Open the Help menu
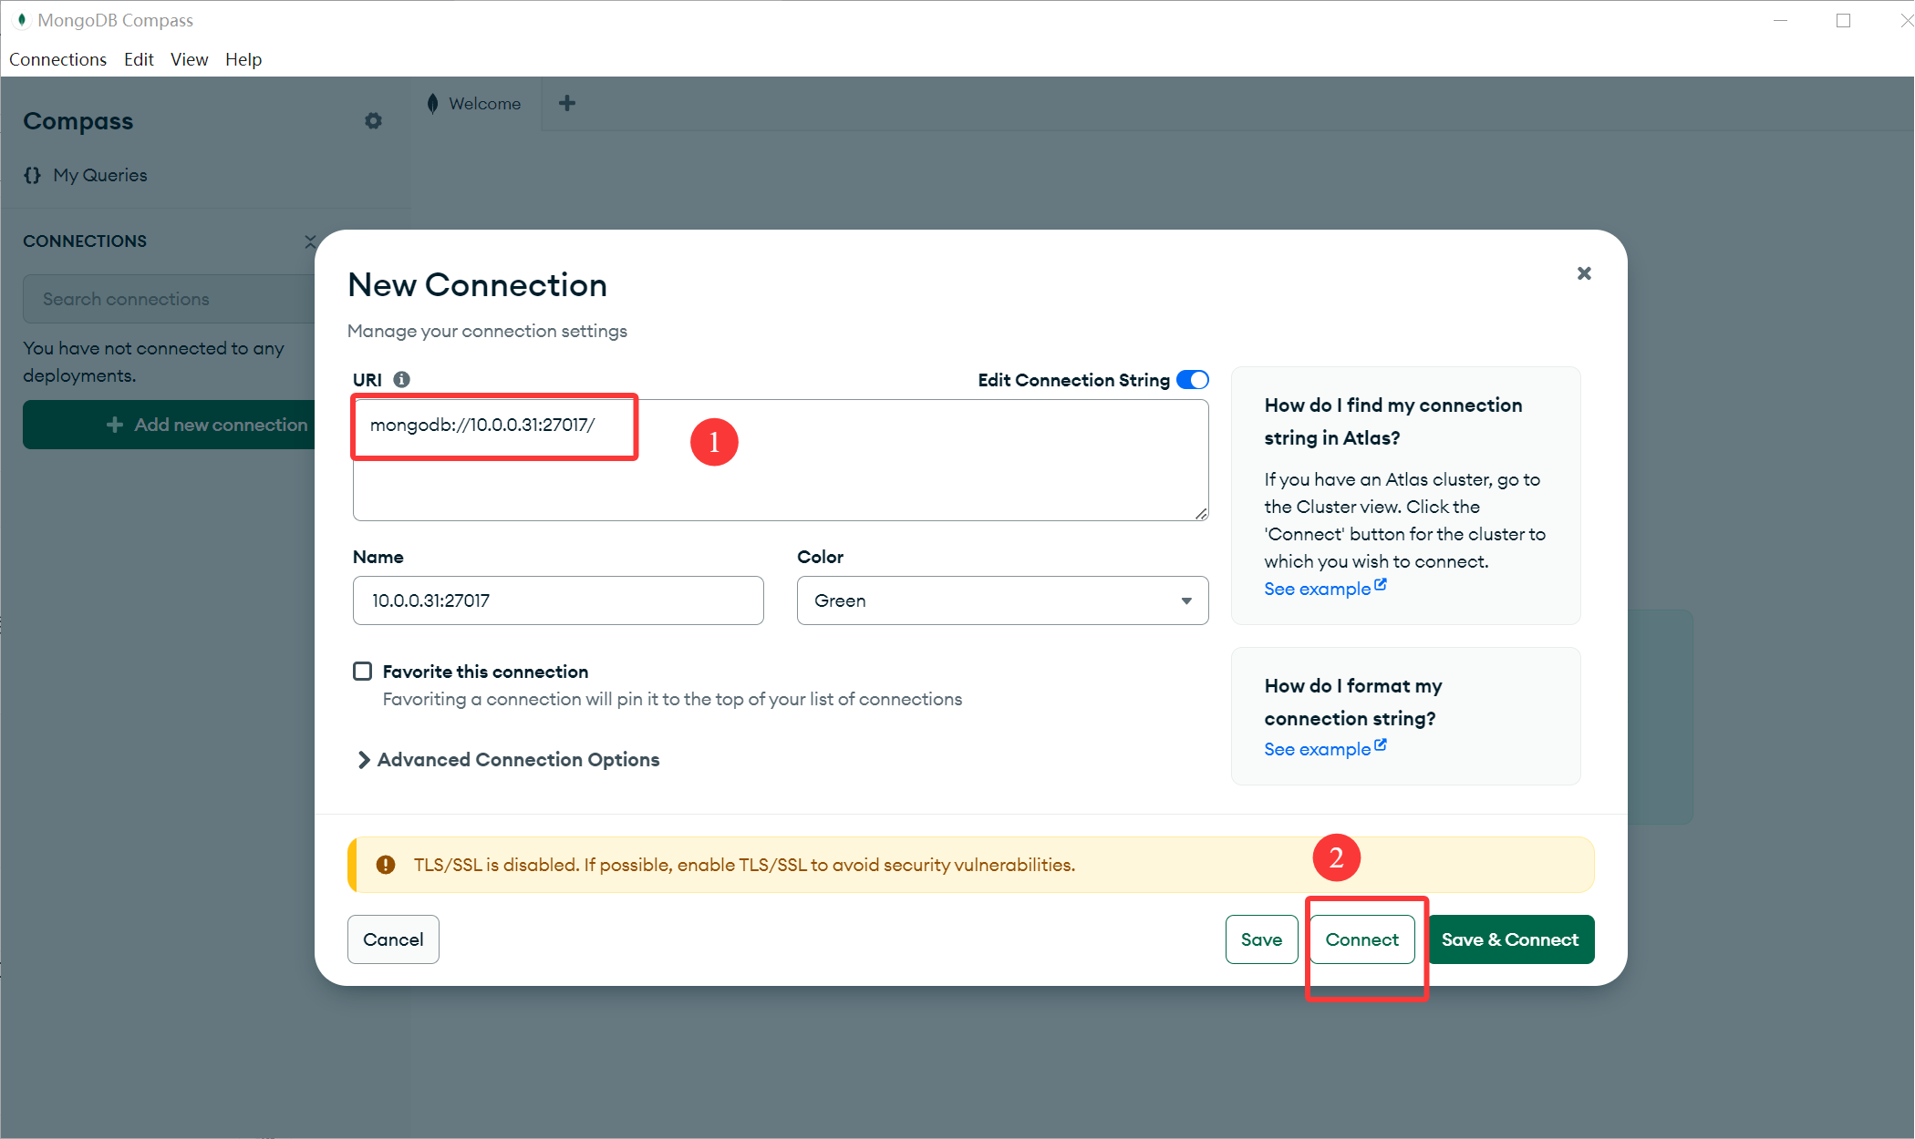Image resolution: width=1915 pixels, height=1139 pixels. coord(243,59)
